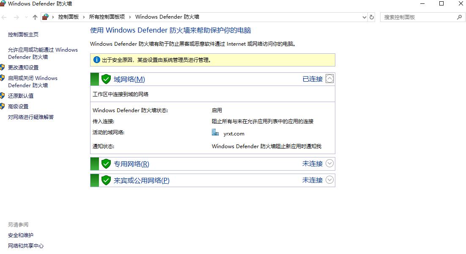
Task: Open the 控制面板 breadcrumb
Action: 69,17
